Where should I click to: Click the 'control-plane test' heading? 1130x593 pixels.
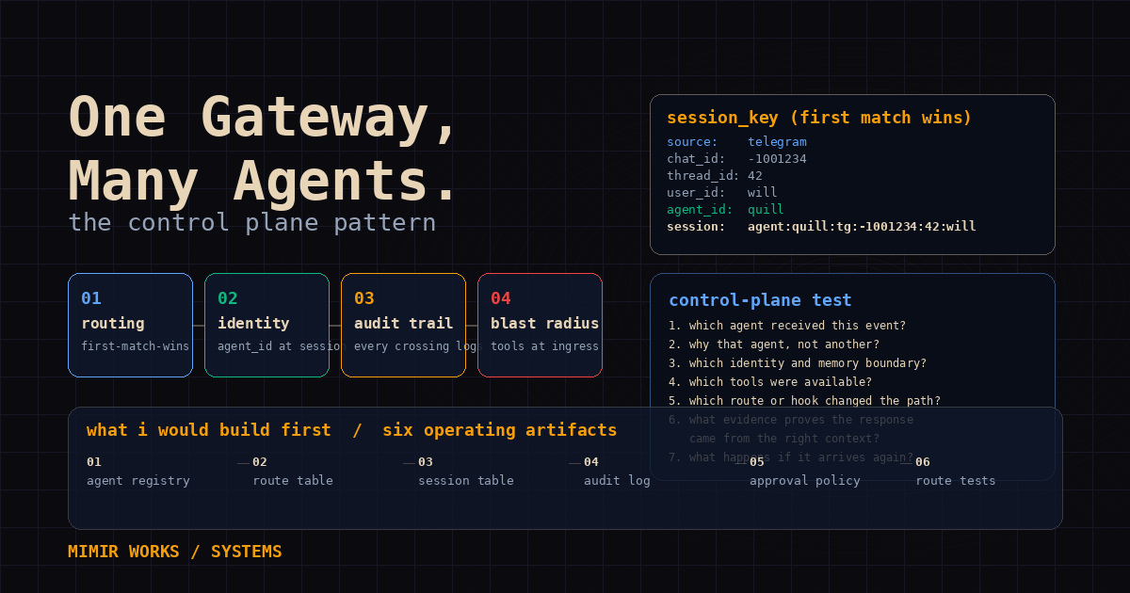click(760, 300)
